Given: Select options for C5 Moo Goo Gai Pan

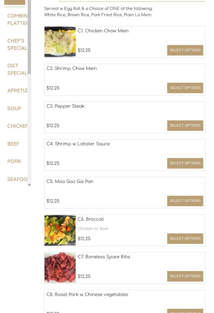Looking at the screenshot, I should pos(185,201).
